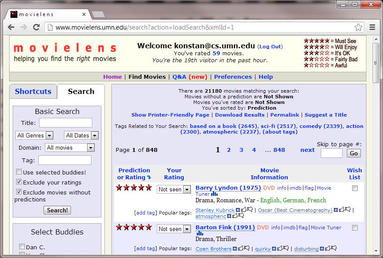Click the browser address bar URL
Viewport: 383px width, 258px height.
(x=145, y=27)
